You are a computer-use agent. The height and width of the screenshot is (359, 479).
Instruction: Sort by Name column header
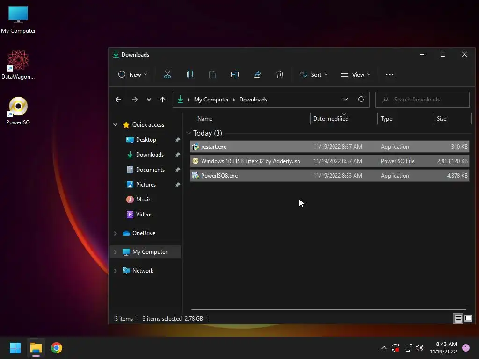tap(205, 119)
